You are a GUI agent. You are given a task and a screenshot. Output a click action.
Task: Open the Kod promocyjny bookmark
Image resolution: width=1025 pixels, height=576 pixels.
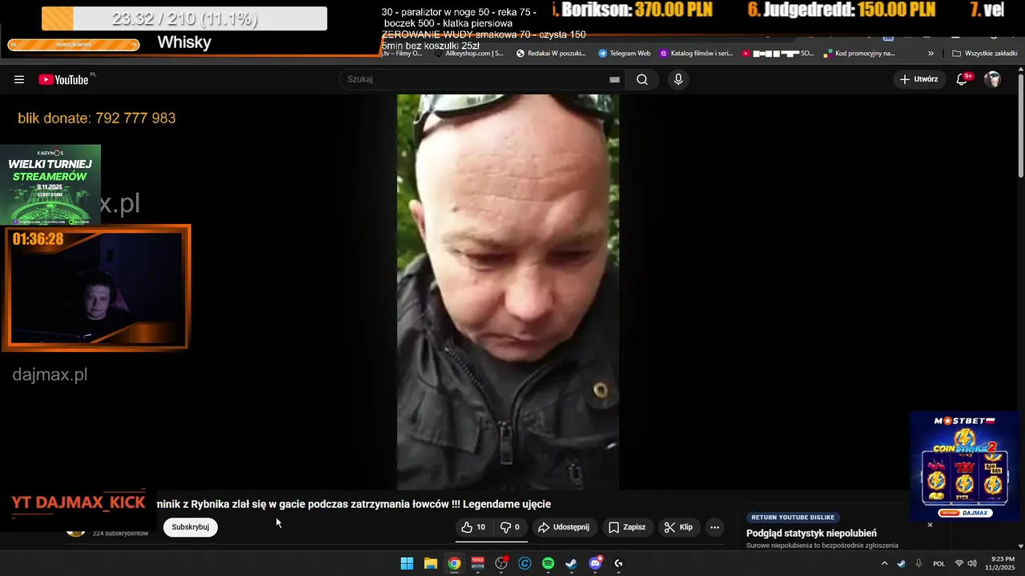tap(859, 54)
